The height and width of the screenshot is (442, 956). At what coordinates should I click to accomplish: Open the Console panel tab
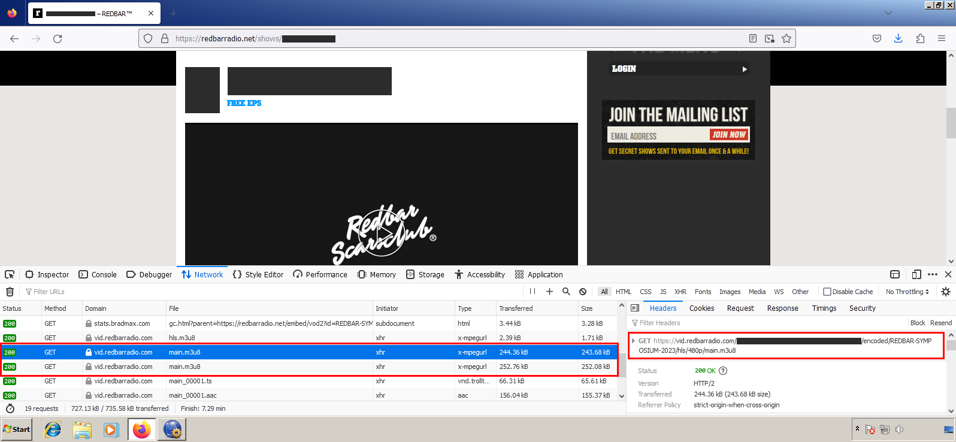98,274
